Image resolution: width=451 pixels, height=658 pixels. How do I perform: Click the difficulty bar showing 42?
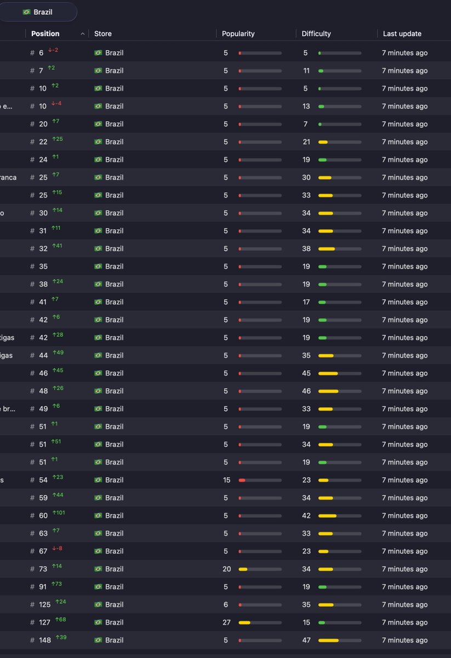point(340,515)
